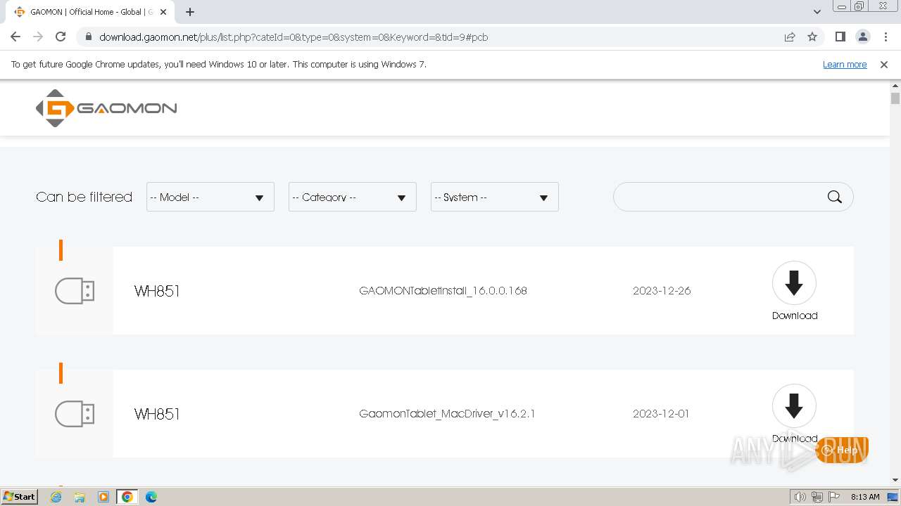Click the date 2023-12-26
The image size is (901, 506).
point(662,291)
